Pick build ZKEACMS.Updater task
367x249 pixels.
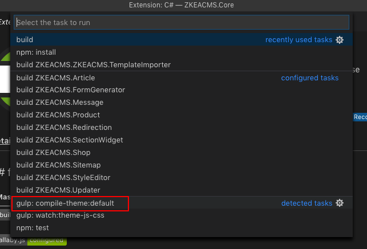coord(182,190)
